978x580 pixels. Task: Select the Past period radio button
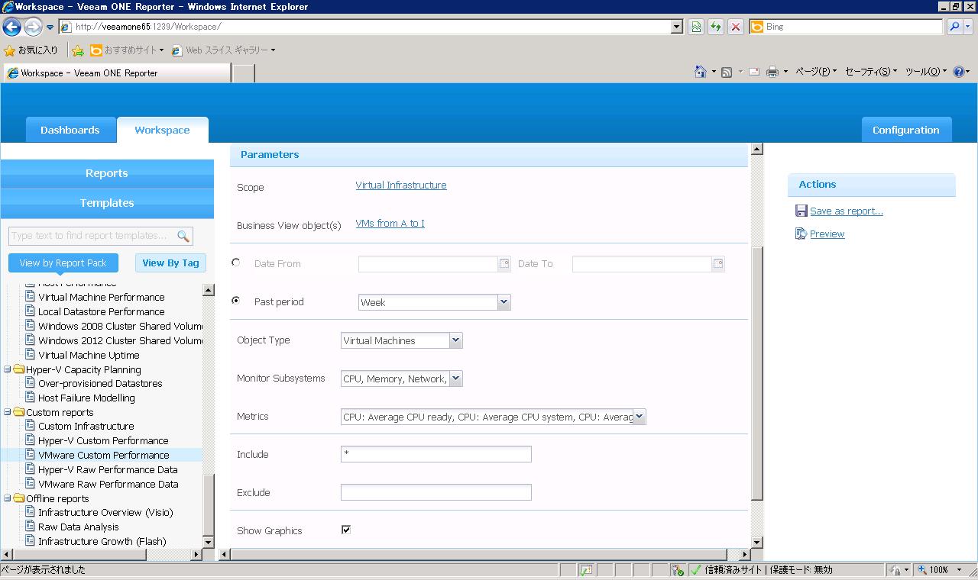pos(236,301)
